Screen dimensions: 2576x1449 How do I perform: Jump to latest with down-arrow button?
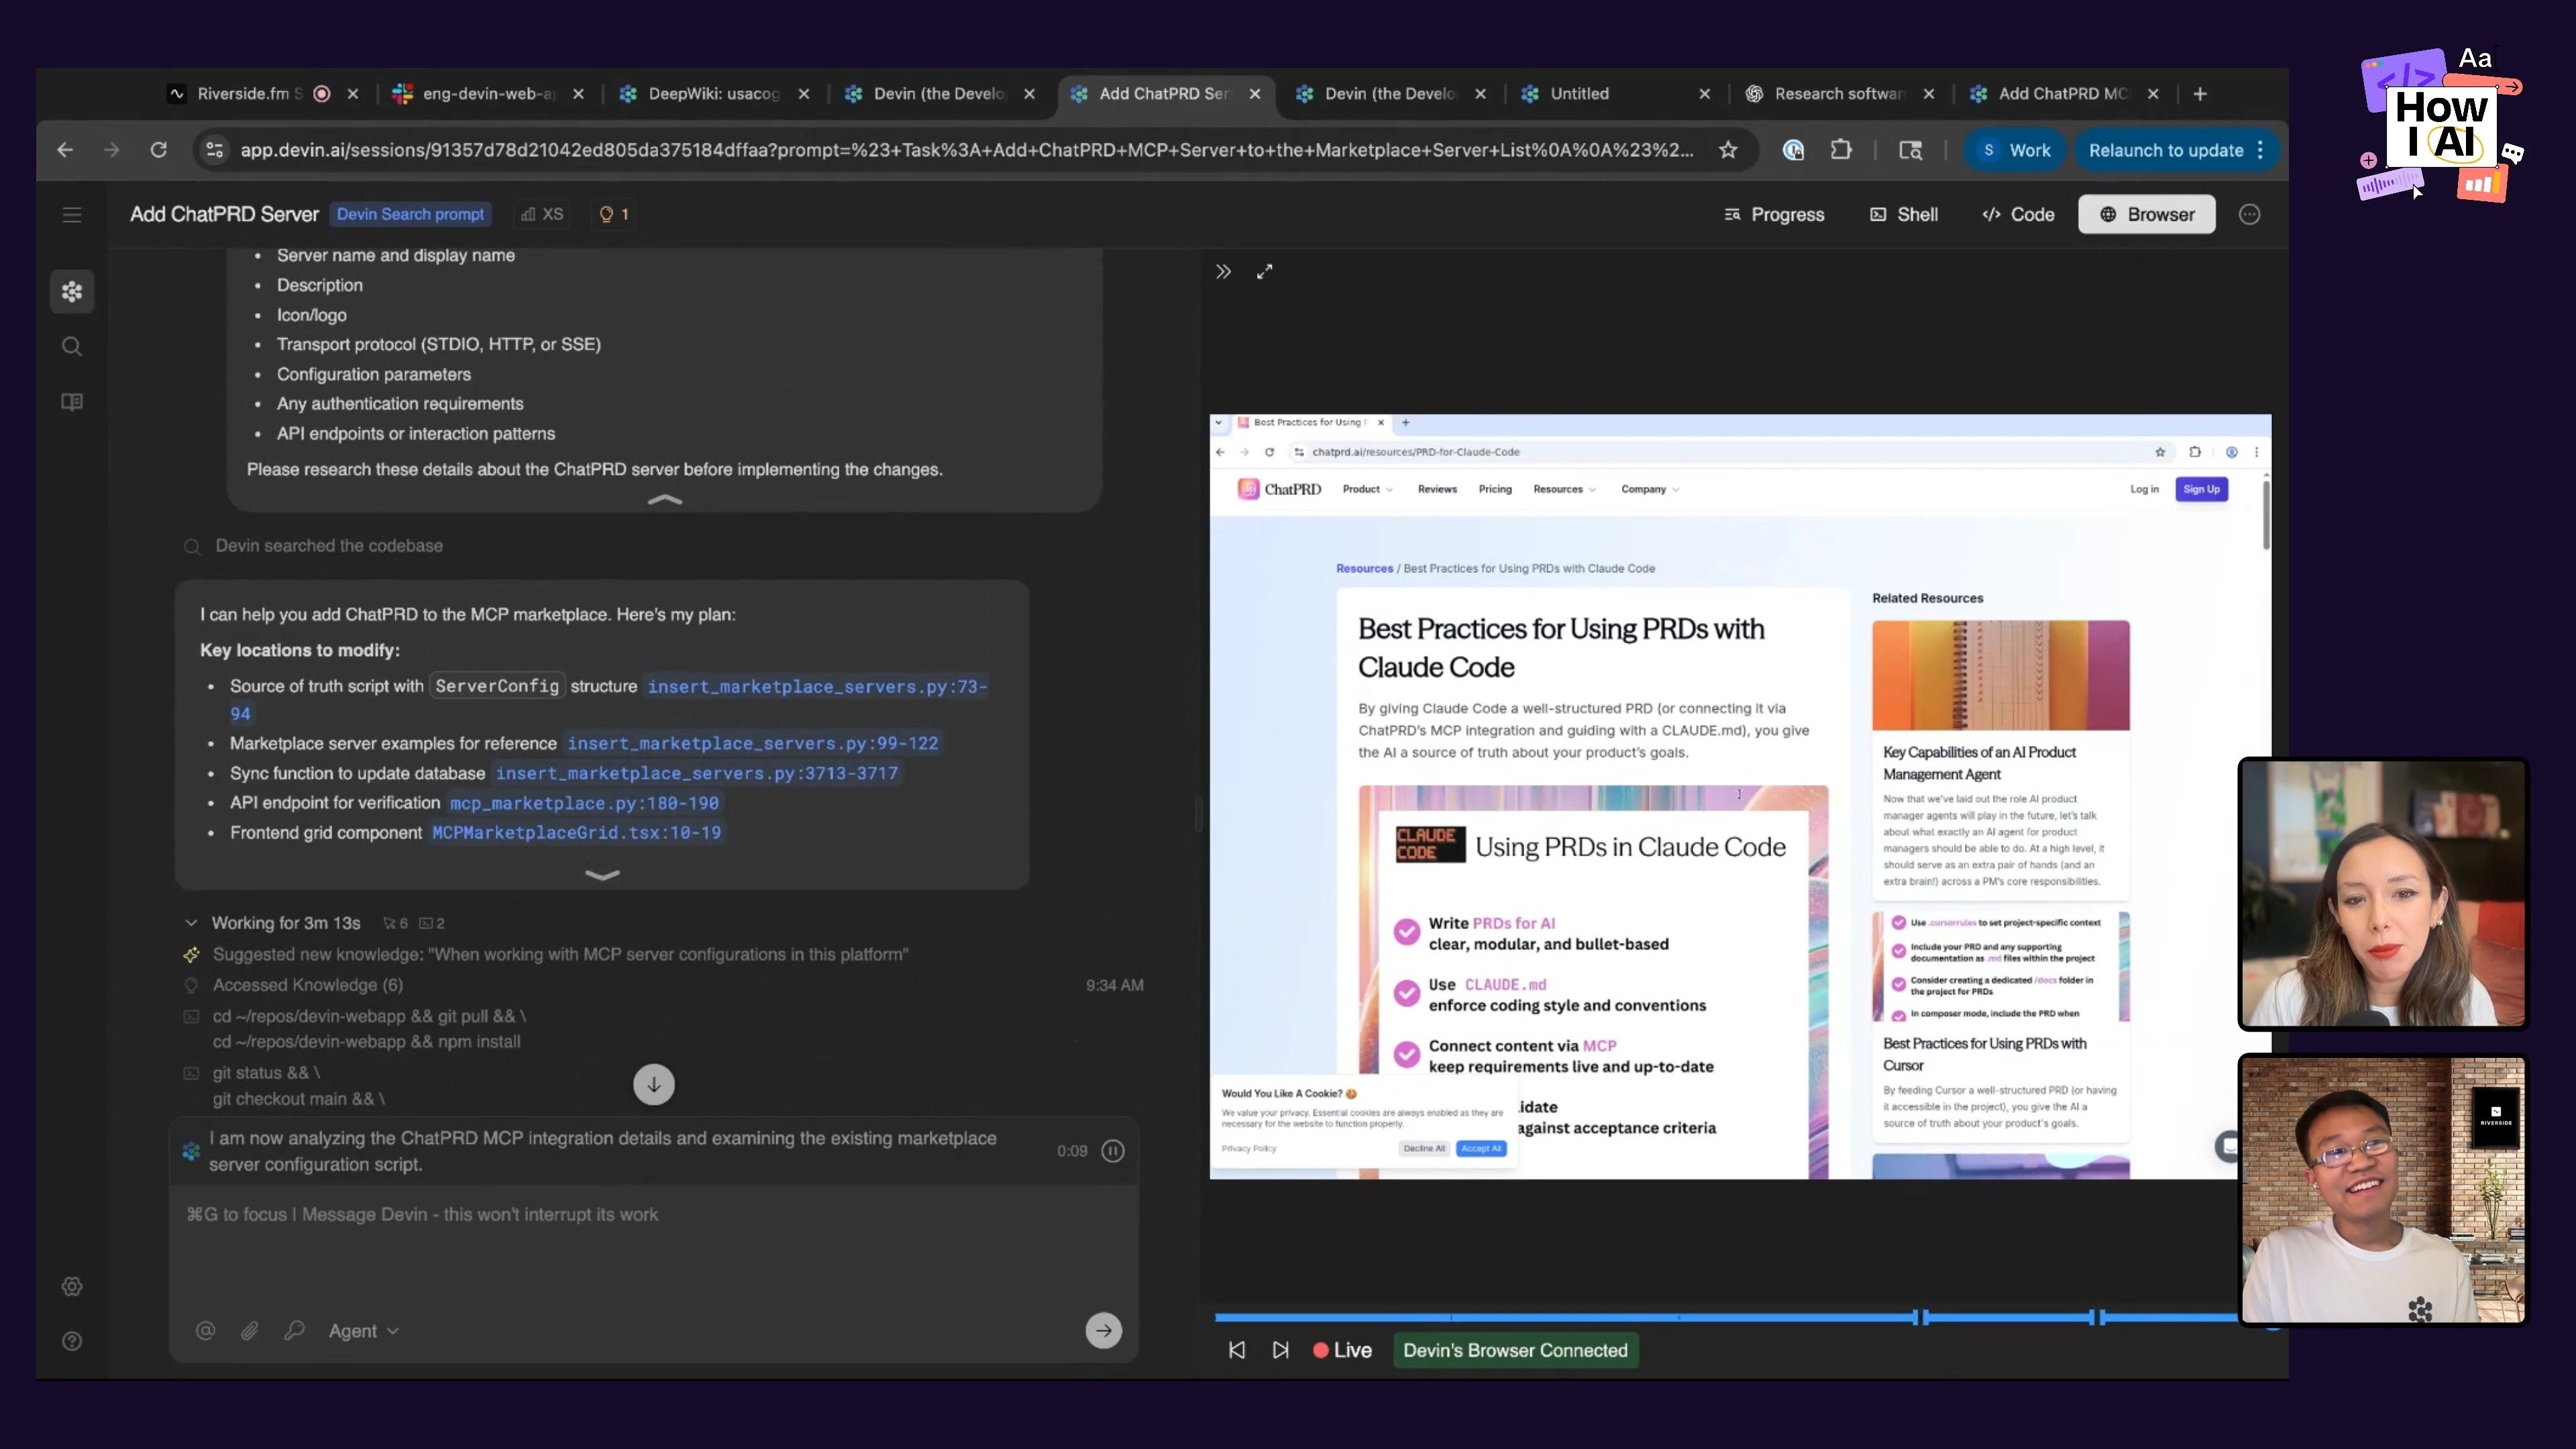coord(654,1084)
